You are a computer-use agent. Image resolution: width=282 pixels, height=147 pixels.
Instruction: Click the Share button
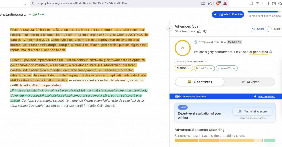(258, 29)
